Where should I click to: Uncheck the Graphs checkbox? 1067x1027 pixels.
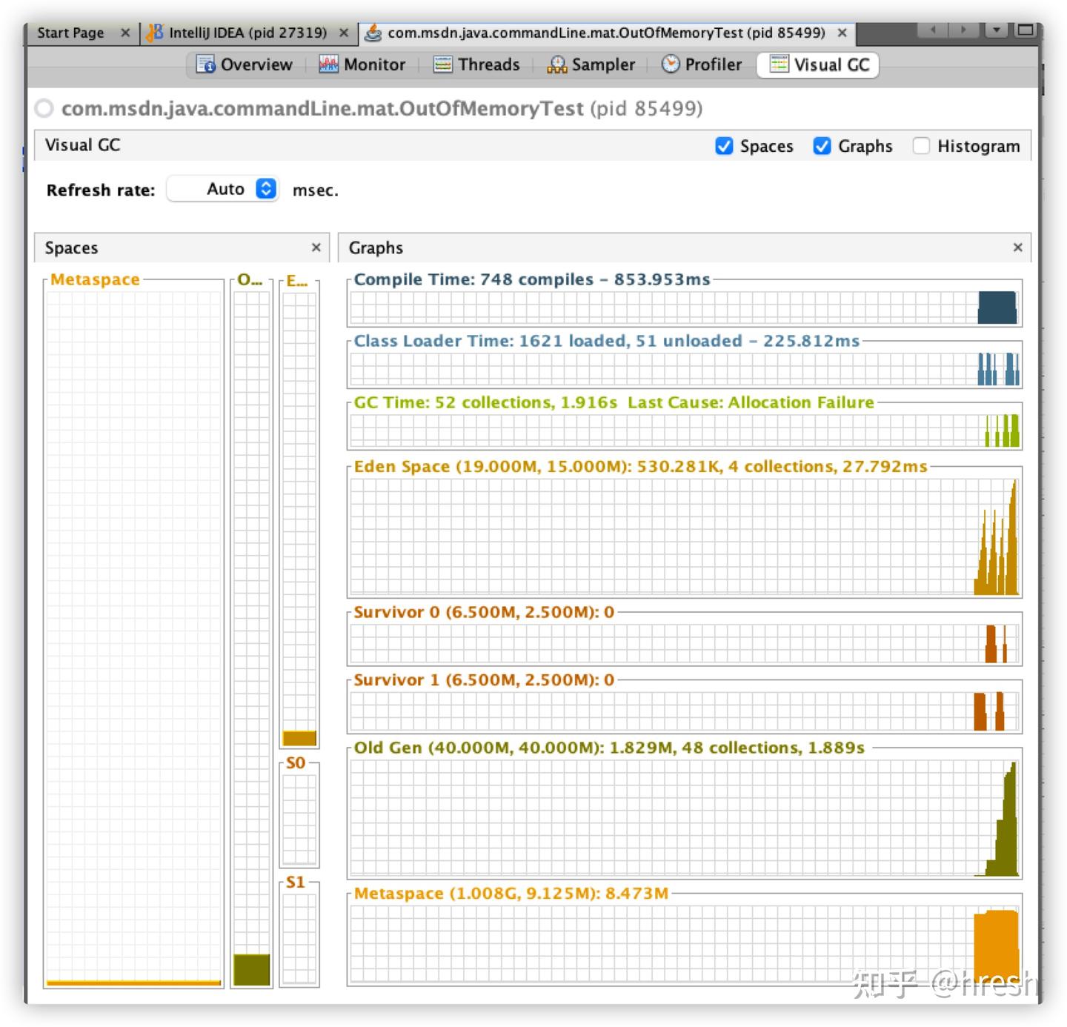(822, 146)
